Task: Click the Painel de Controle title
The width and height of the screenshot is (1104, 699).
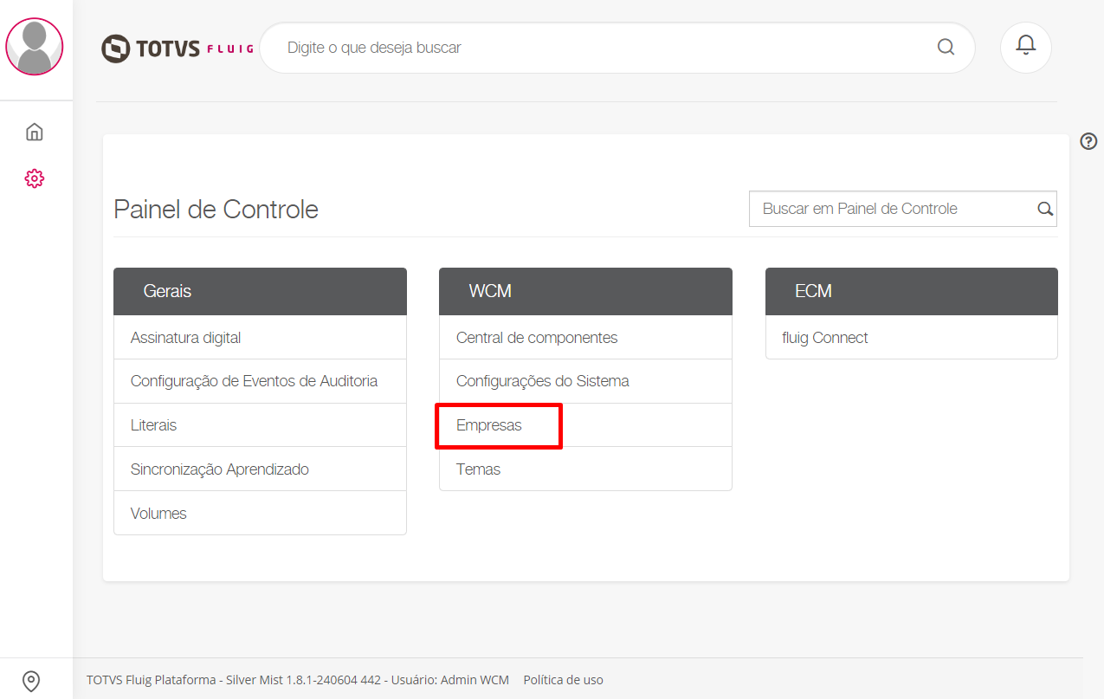Action: pyautogui.click(x=216, y=210)
